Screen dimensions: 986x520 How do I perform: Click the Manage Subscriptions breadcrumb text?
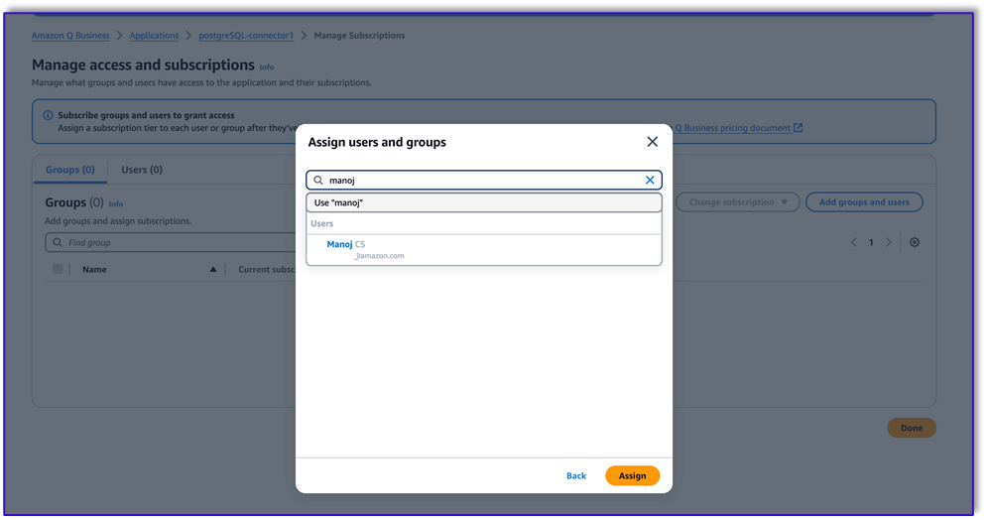click(x=359, y=36)
